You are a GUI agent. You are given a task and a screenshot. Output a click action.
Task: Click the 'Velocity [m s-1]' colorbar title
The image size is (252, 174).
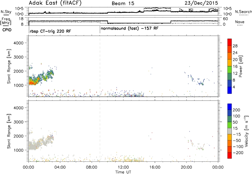click(246, 131)
